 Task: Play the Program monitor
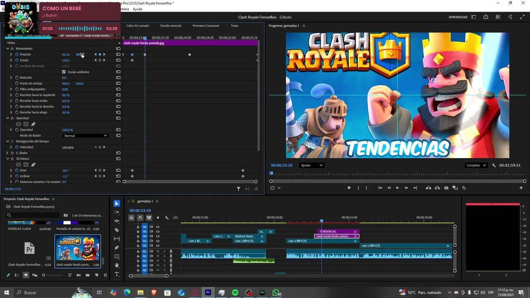397,188
